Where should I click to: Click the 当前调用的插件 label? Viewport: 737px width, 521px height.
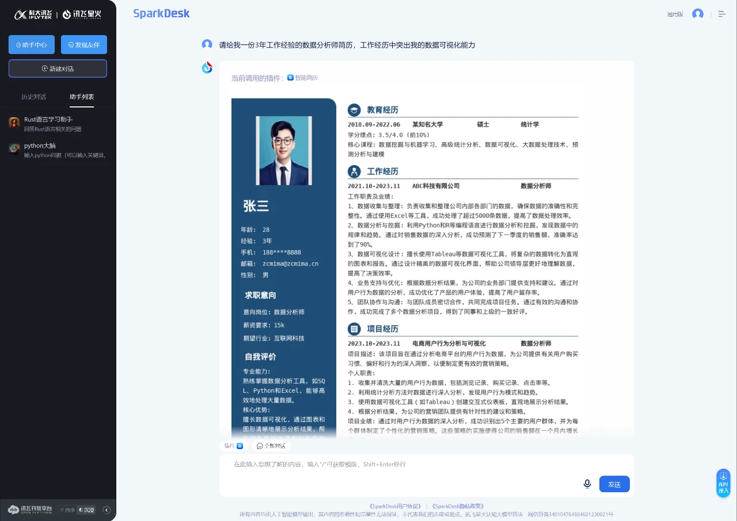257,78
